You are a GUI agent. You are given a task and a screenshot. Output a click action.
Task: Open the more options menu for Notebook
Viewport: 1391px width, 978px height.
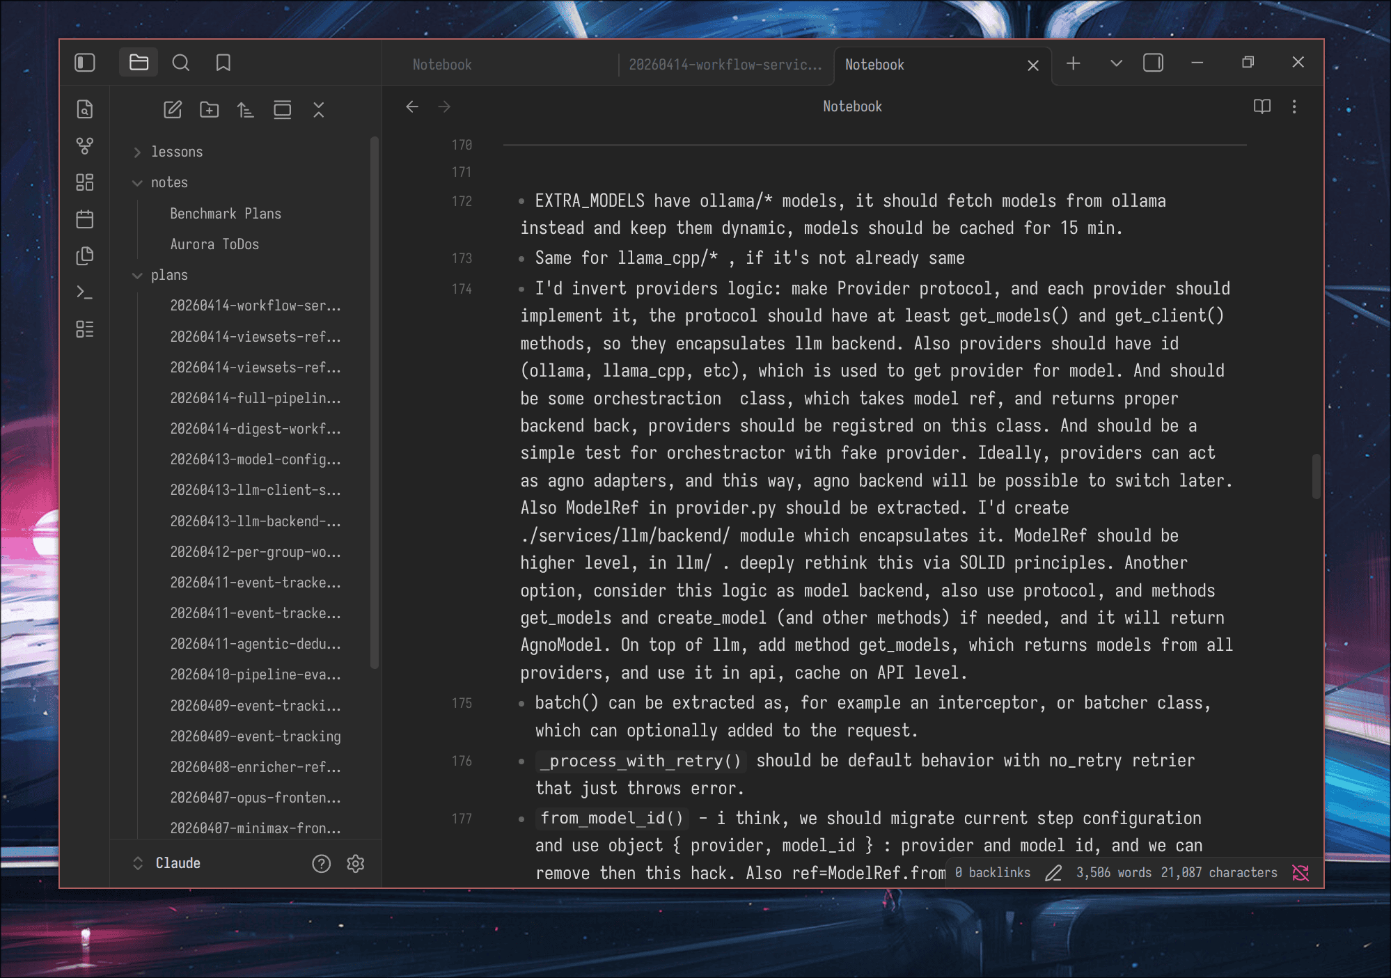[x=1294, y=107]
